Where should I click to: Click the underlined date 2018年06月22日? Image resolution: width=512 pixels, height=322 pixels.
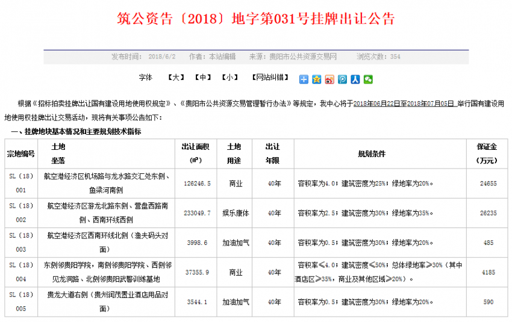pyautogui.click(x=377, y=104)
